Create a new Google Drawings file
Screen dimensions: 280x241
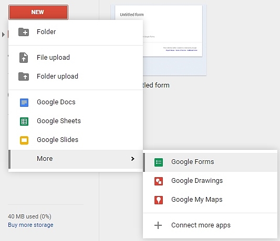[210, 181]
